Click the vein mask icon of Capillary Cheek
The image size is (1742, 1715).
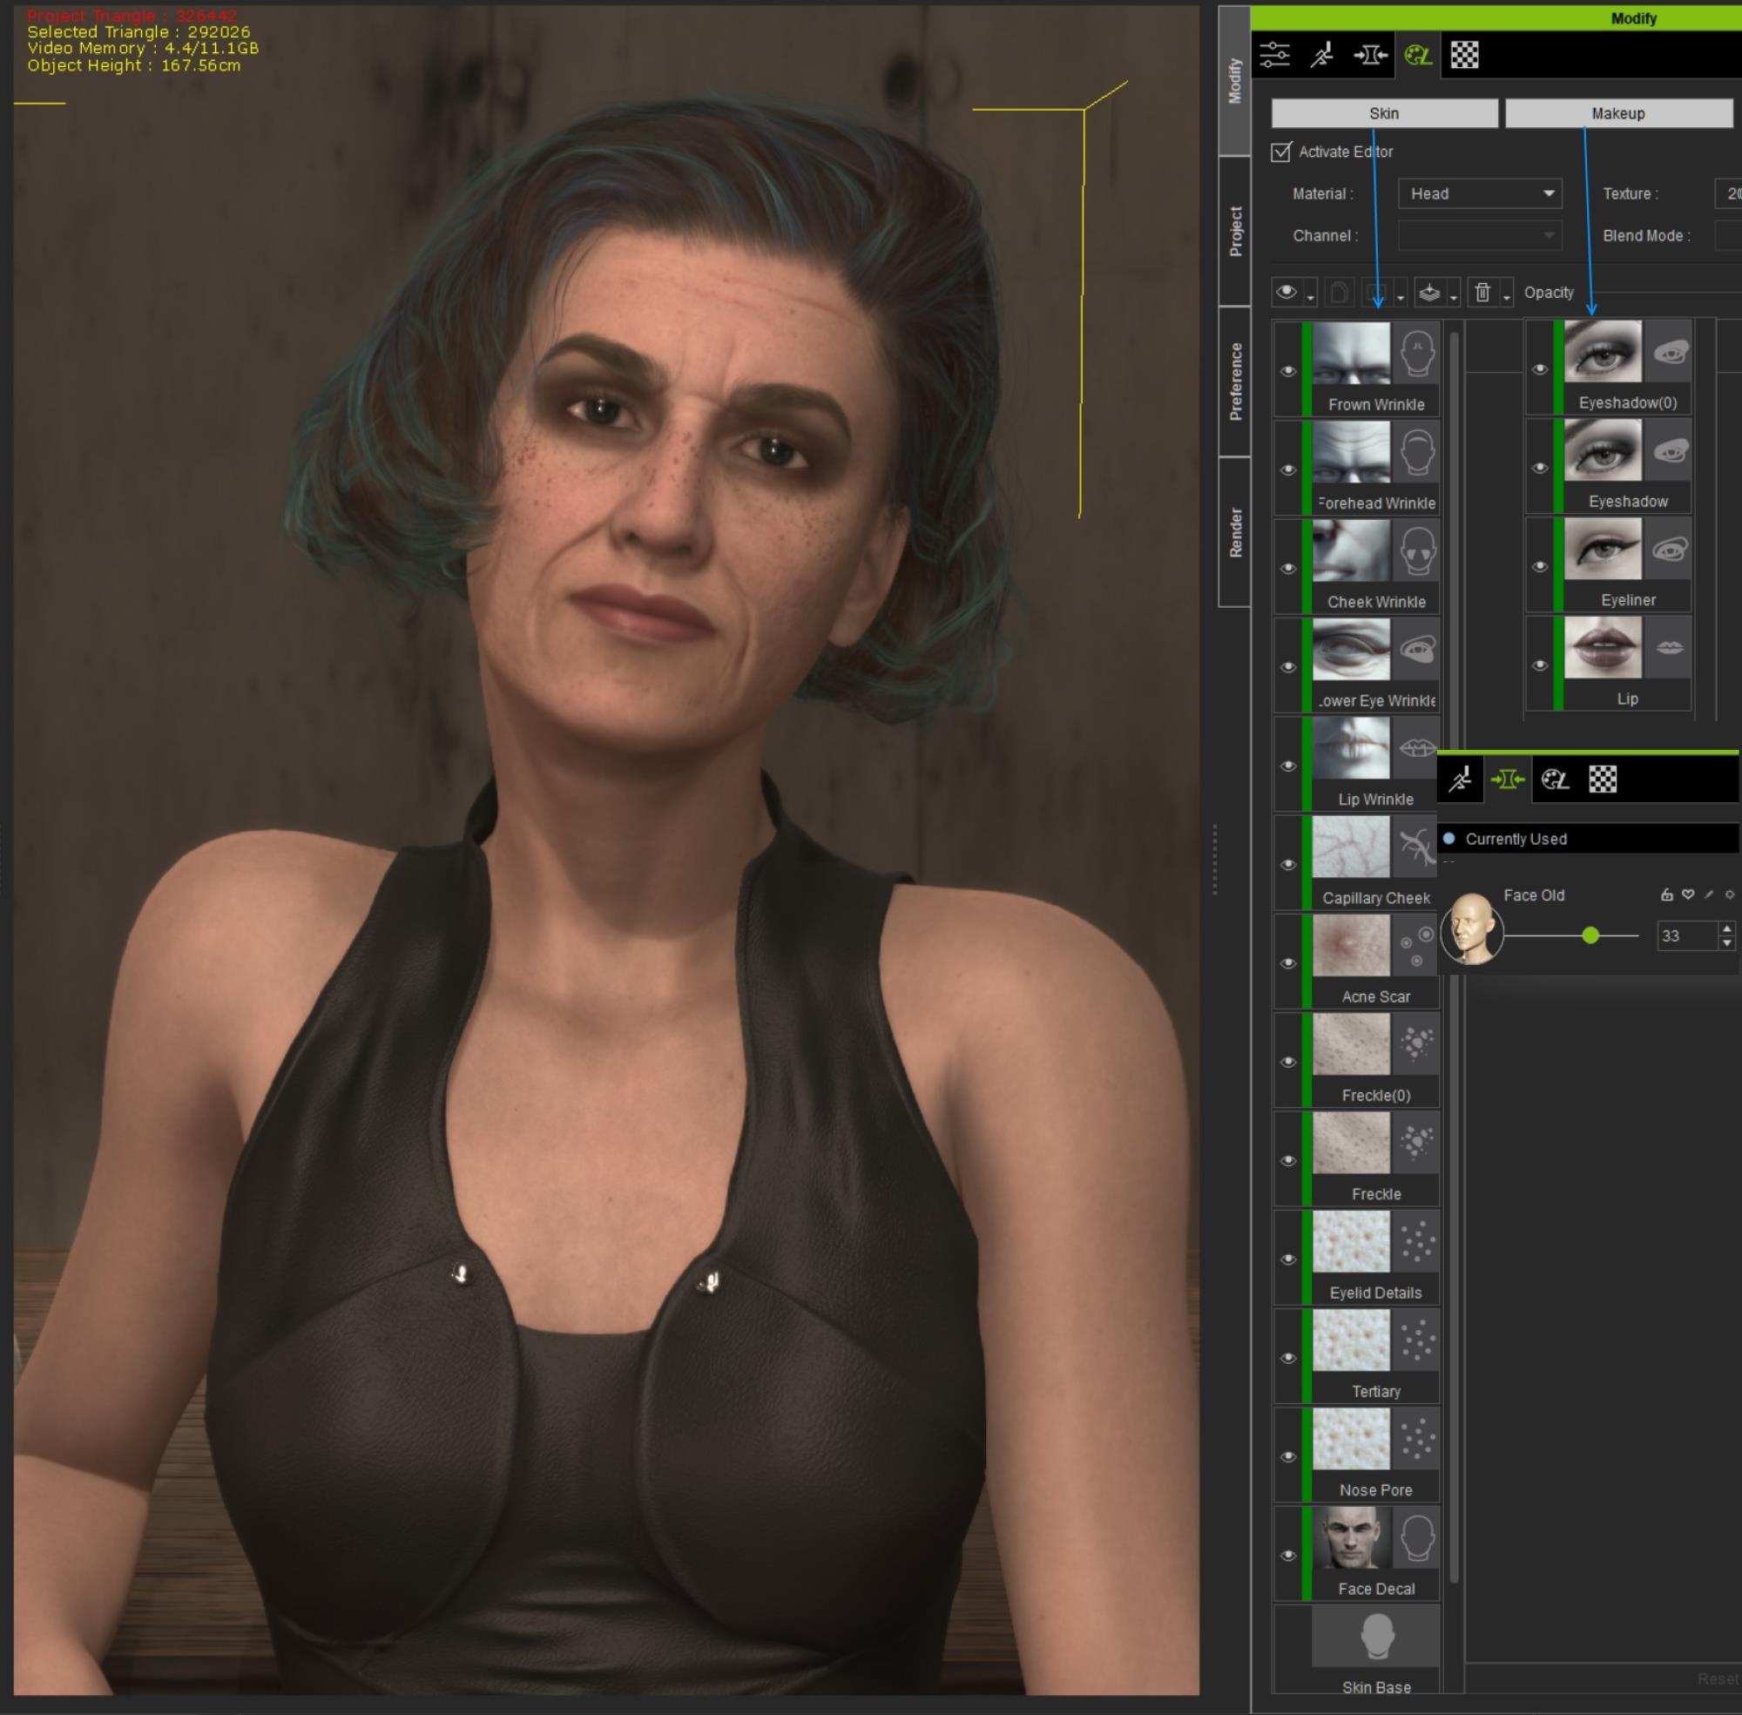tap(1415, 847)
